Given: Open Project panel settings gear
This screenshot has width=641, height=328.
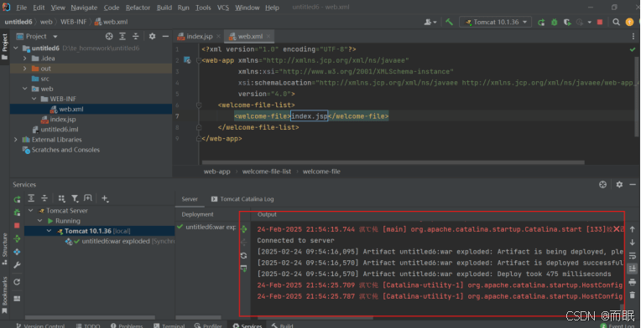Looking at the screenshot, I should pyautogui.click(x=152, y=36).
